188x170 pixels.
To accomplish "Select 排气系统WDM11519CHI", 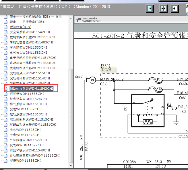I will 28,104.
